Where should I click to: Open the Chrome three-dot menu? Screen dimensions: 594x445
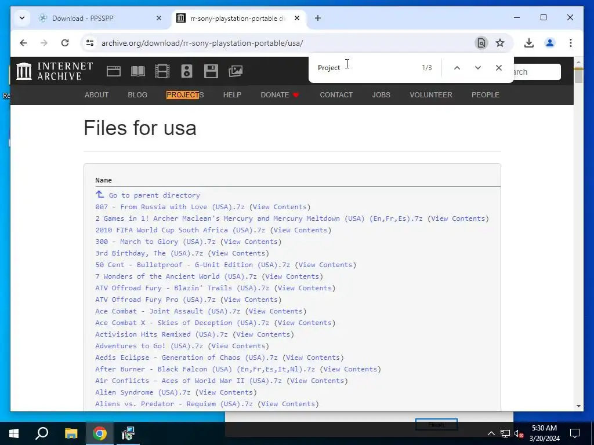tap(571, 43)
